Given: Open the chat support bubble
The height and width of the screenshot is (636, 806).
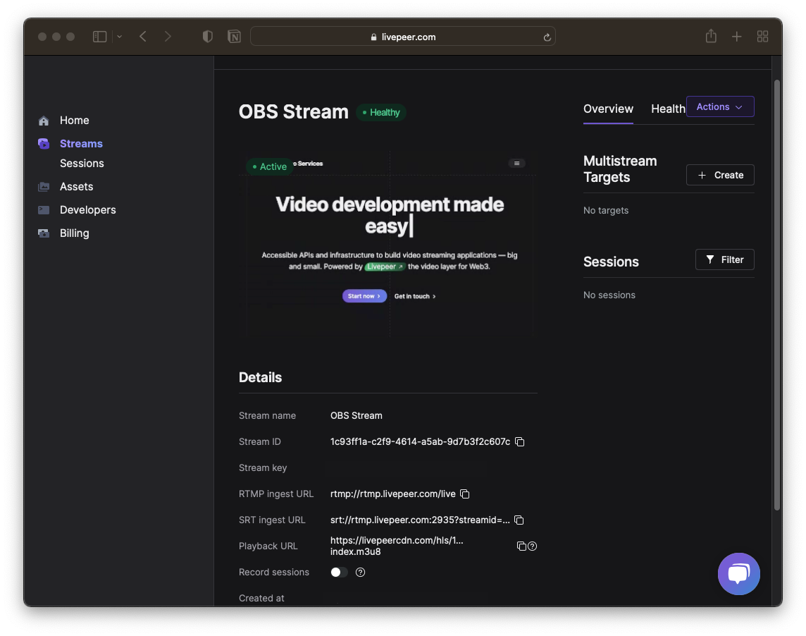Looking at the screenshot, I should [738, 574].
